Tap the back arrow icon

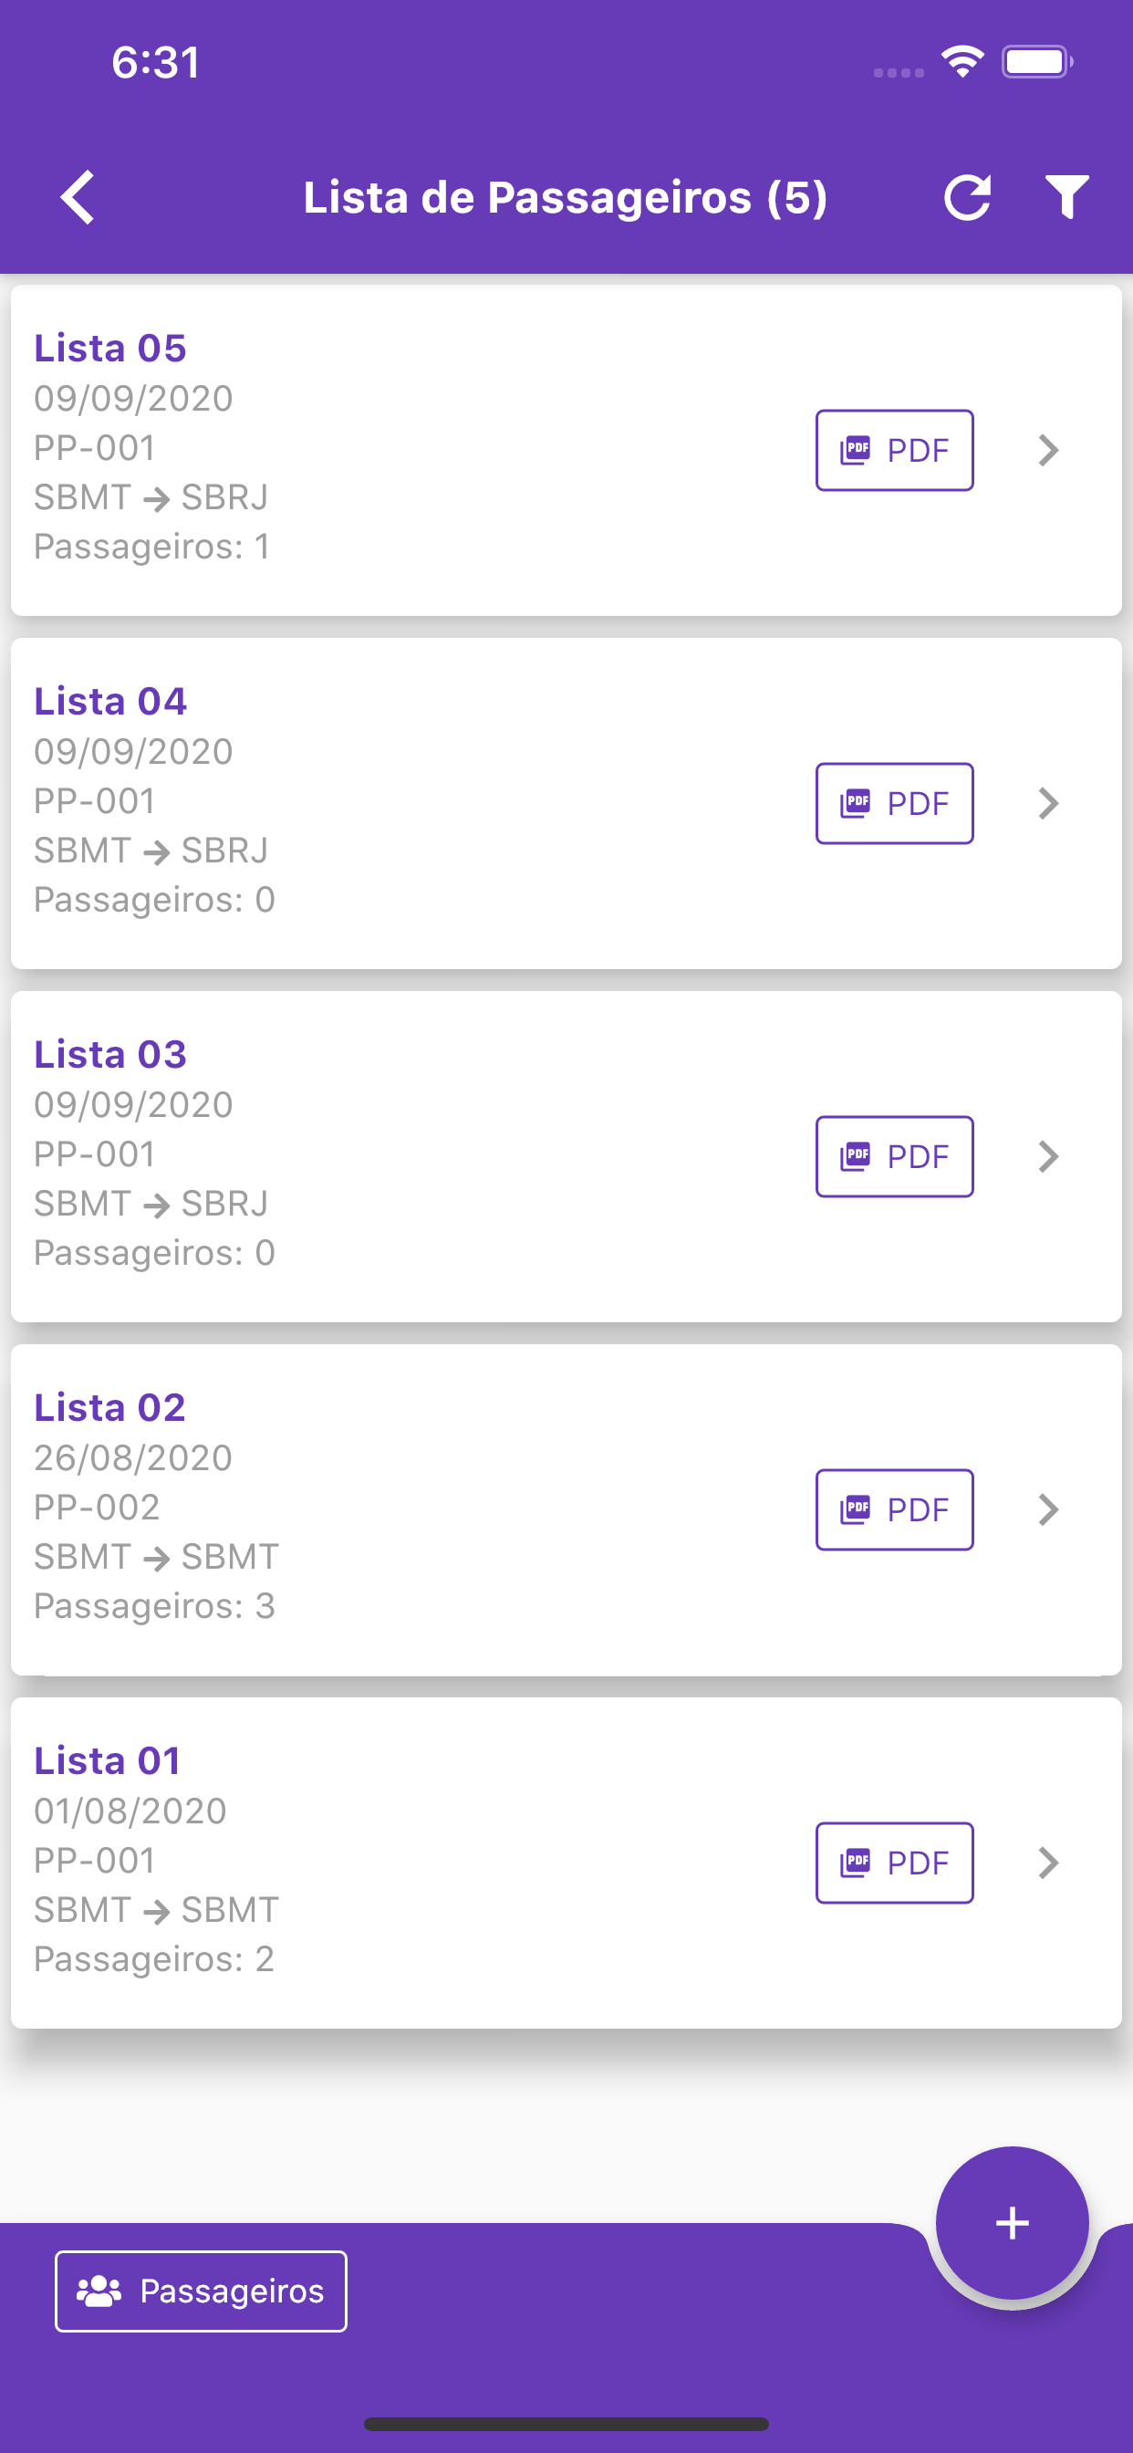click(78, 197)
